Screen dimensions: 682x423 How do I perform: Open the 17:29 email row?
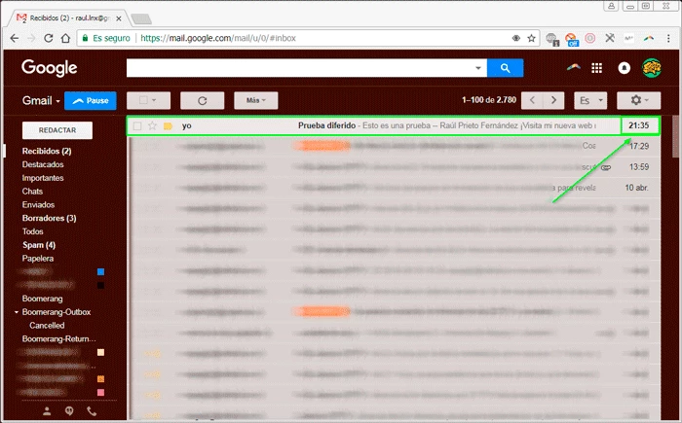(x=394, y=147)
